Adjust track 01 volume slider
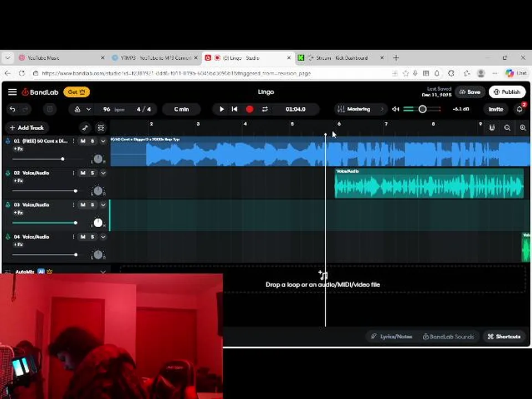Image resolution: width=532 pixels, height=399 pixels. point(63,159)
